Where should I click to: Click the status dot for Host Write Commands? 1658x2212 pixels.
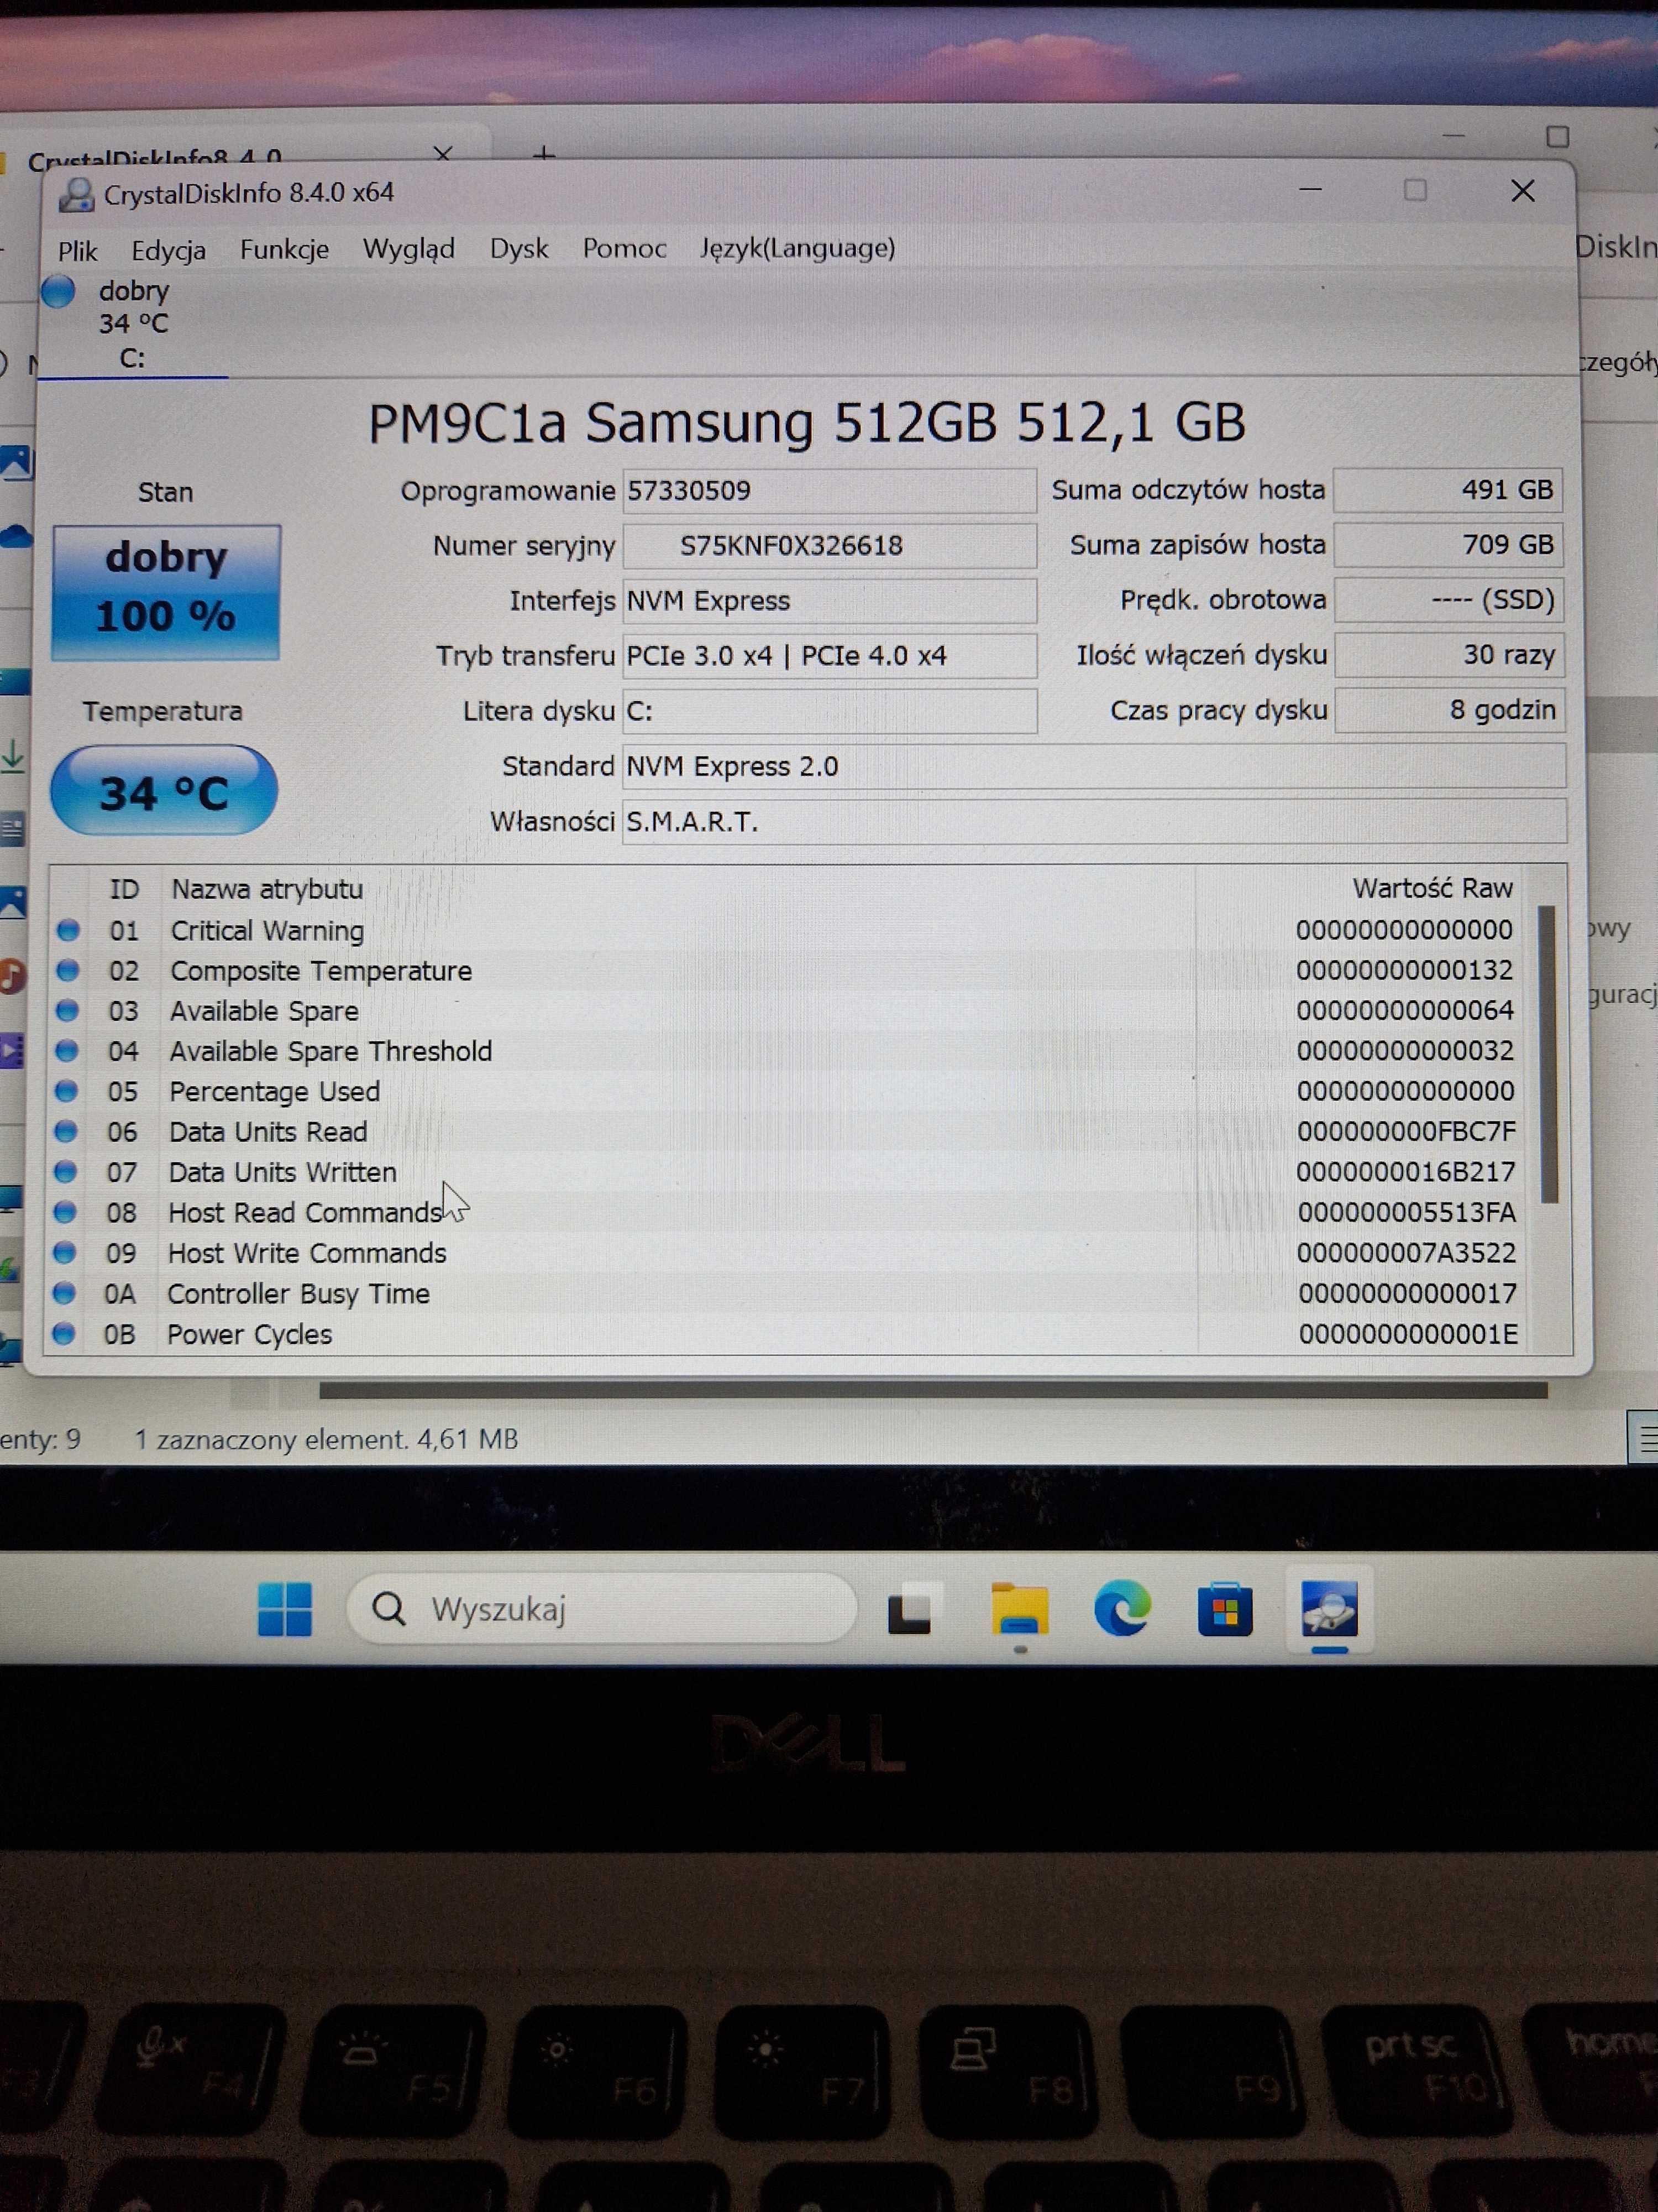click(65, 1252)
